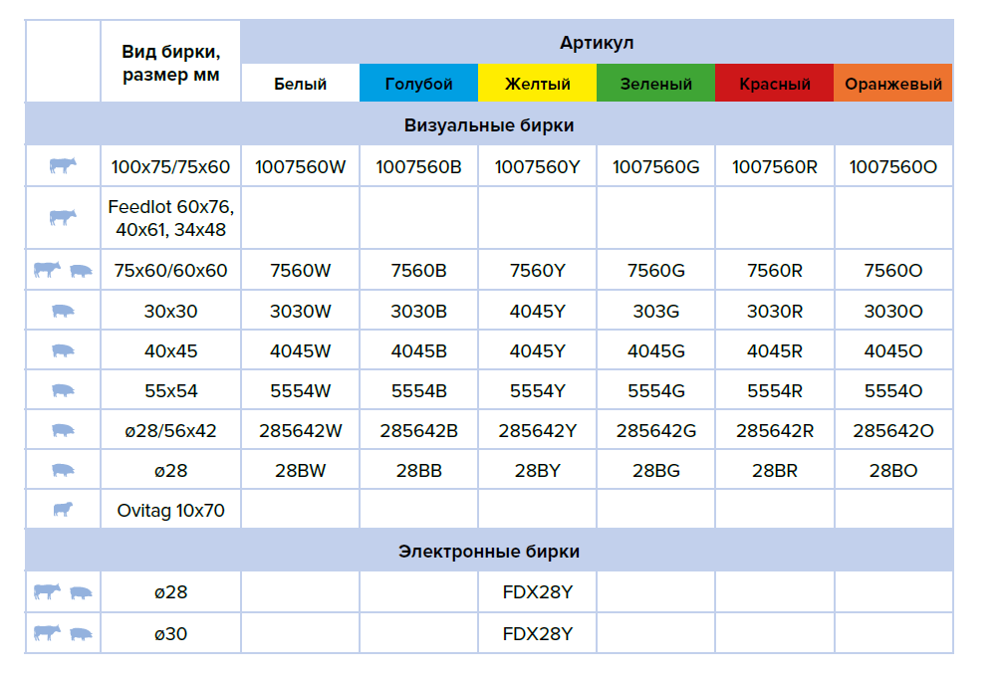Select the 75x60/60x60 size cell
Viewport: 1000px width, 681px height.
tap(170, 271)
